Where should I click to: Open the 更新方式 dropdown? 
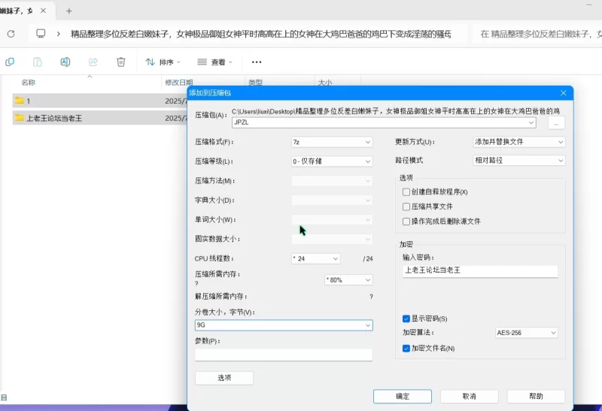(519, 142)
